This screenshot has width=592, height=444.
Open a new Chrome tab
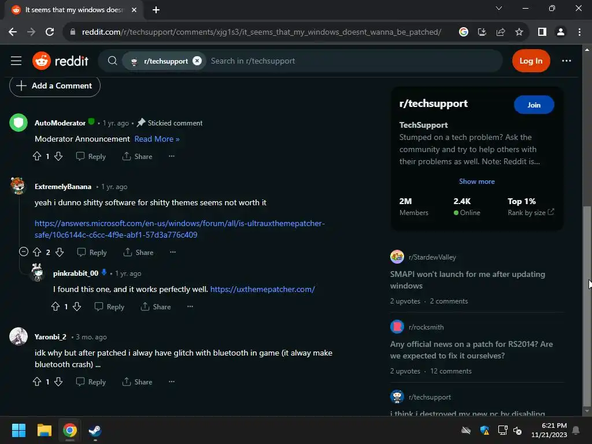[156, 10]
